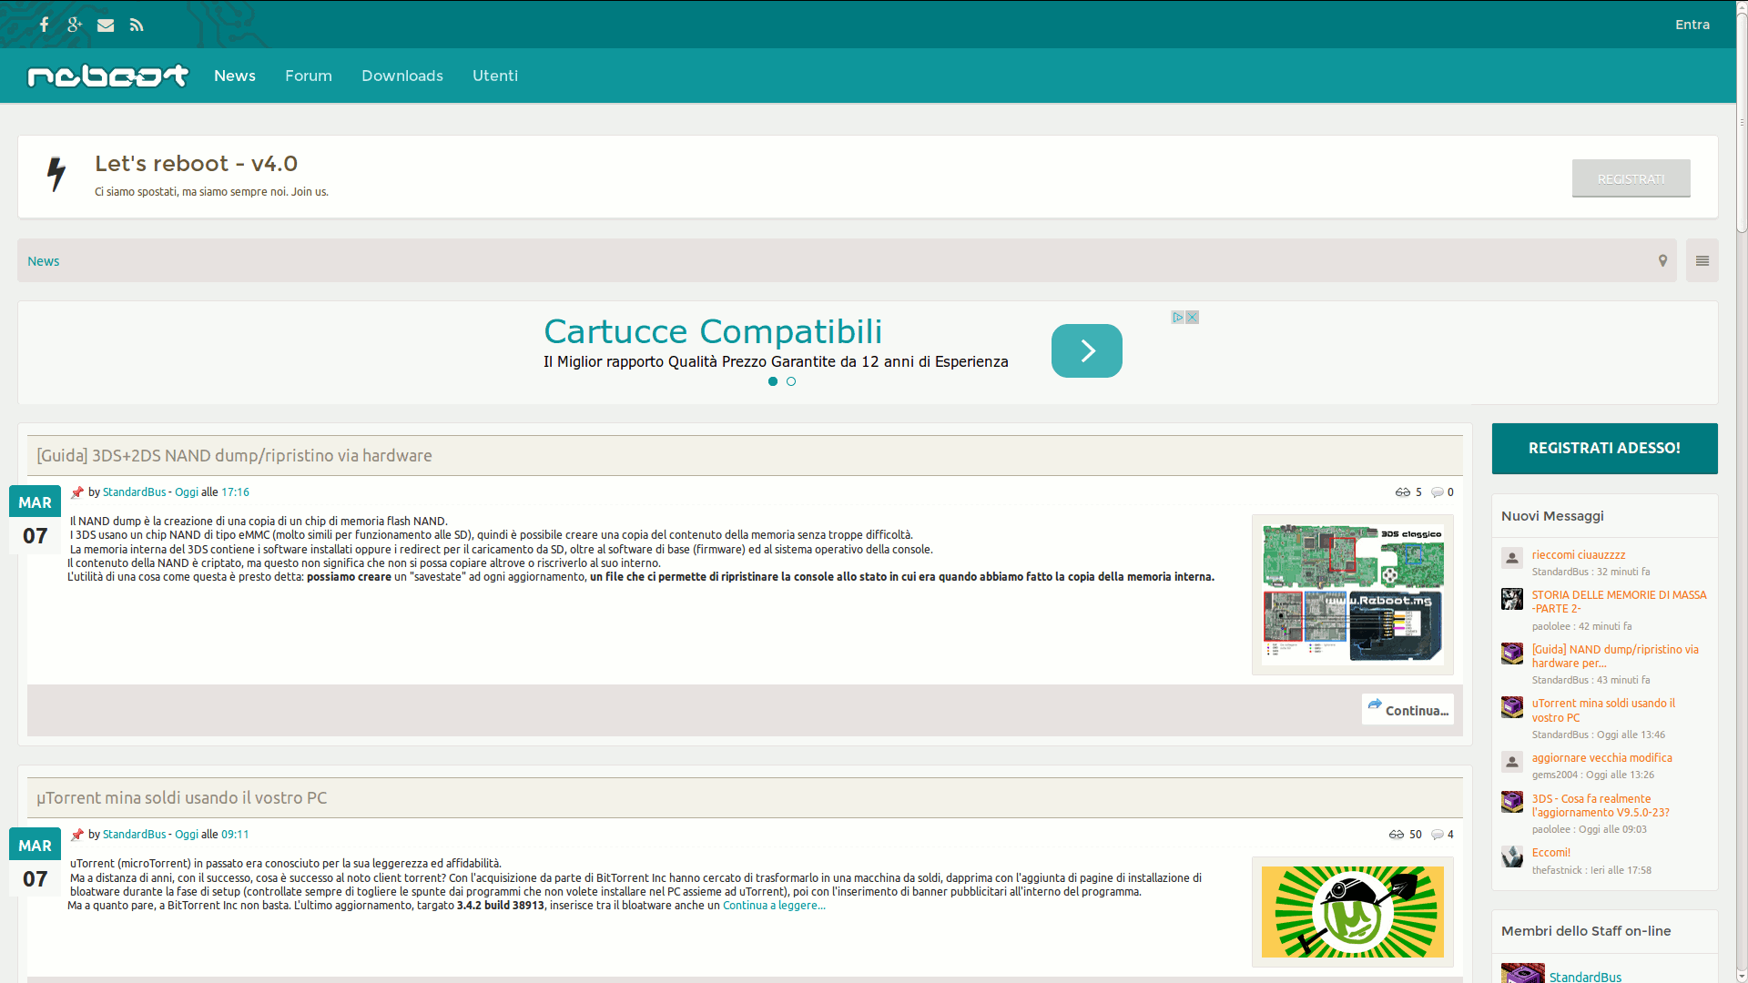Open the 'rieccomi ciuauzzzz' message link
This screenshot has width=1748, height=983.
coord(1578,554)
